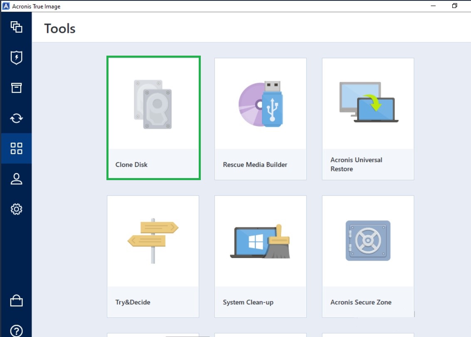Open Settings gear in sidebar
The width and height of the screenshot is (471, 337).
click(x=16, y=209)
